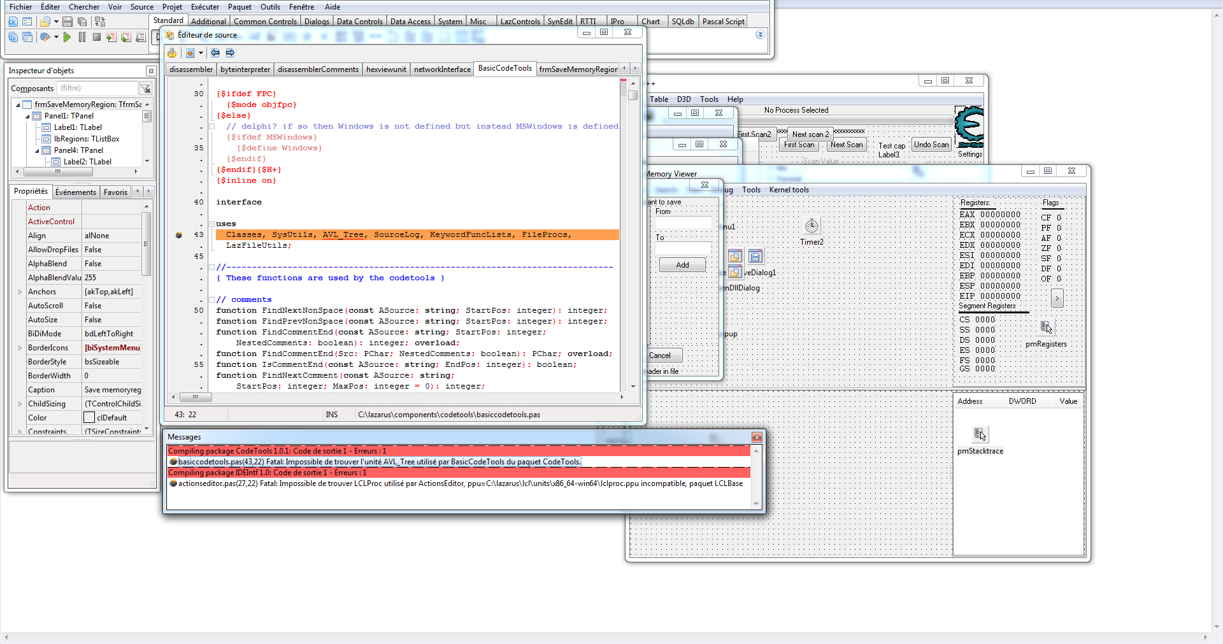Click the Timer2 component icon
Viewport: 1223px width, 644px height.
point(811,226)
